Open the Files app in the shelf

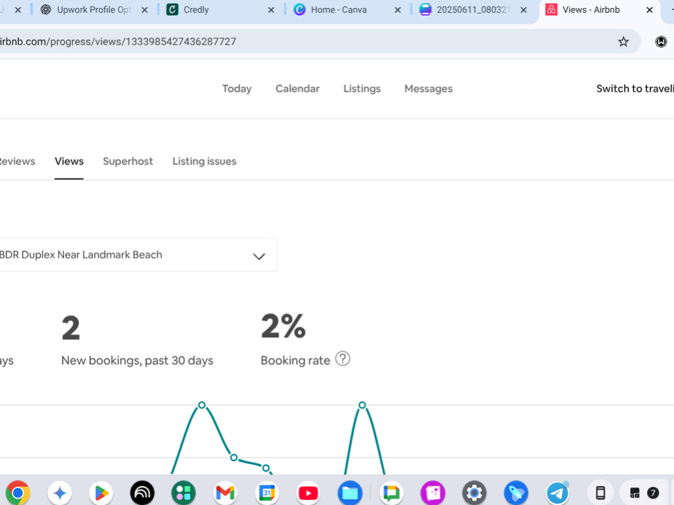tap(350, 493)
